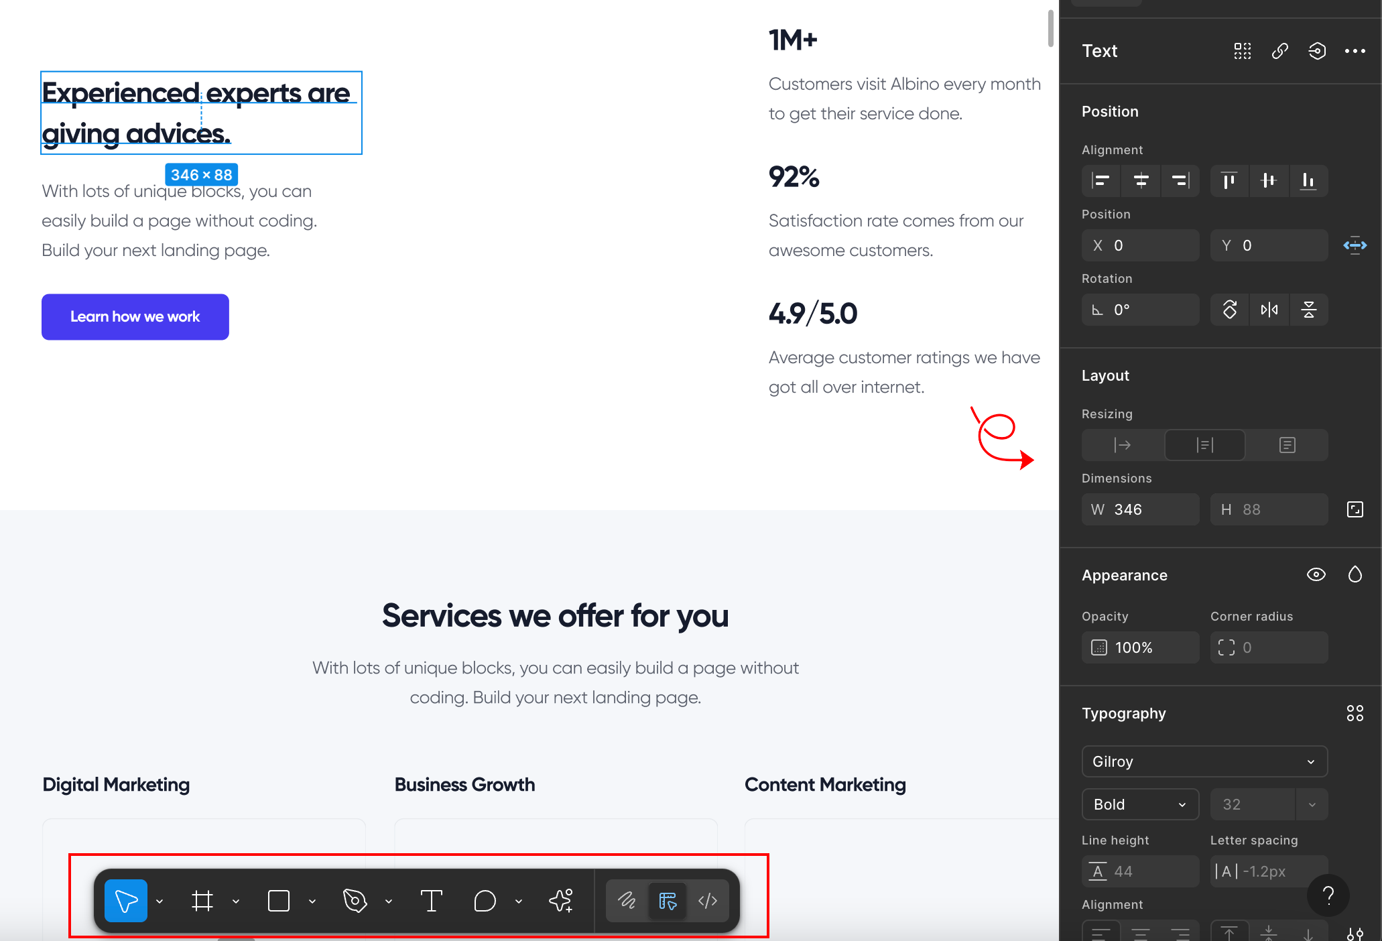Click the Rectangle shape tool
1382x941 pixels.
tap(278, 901)
